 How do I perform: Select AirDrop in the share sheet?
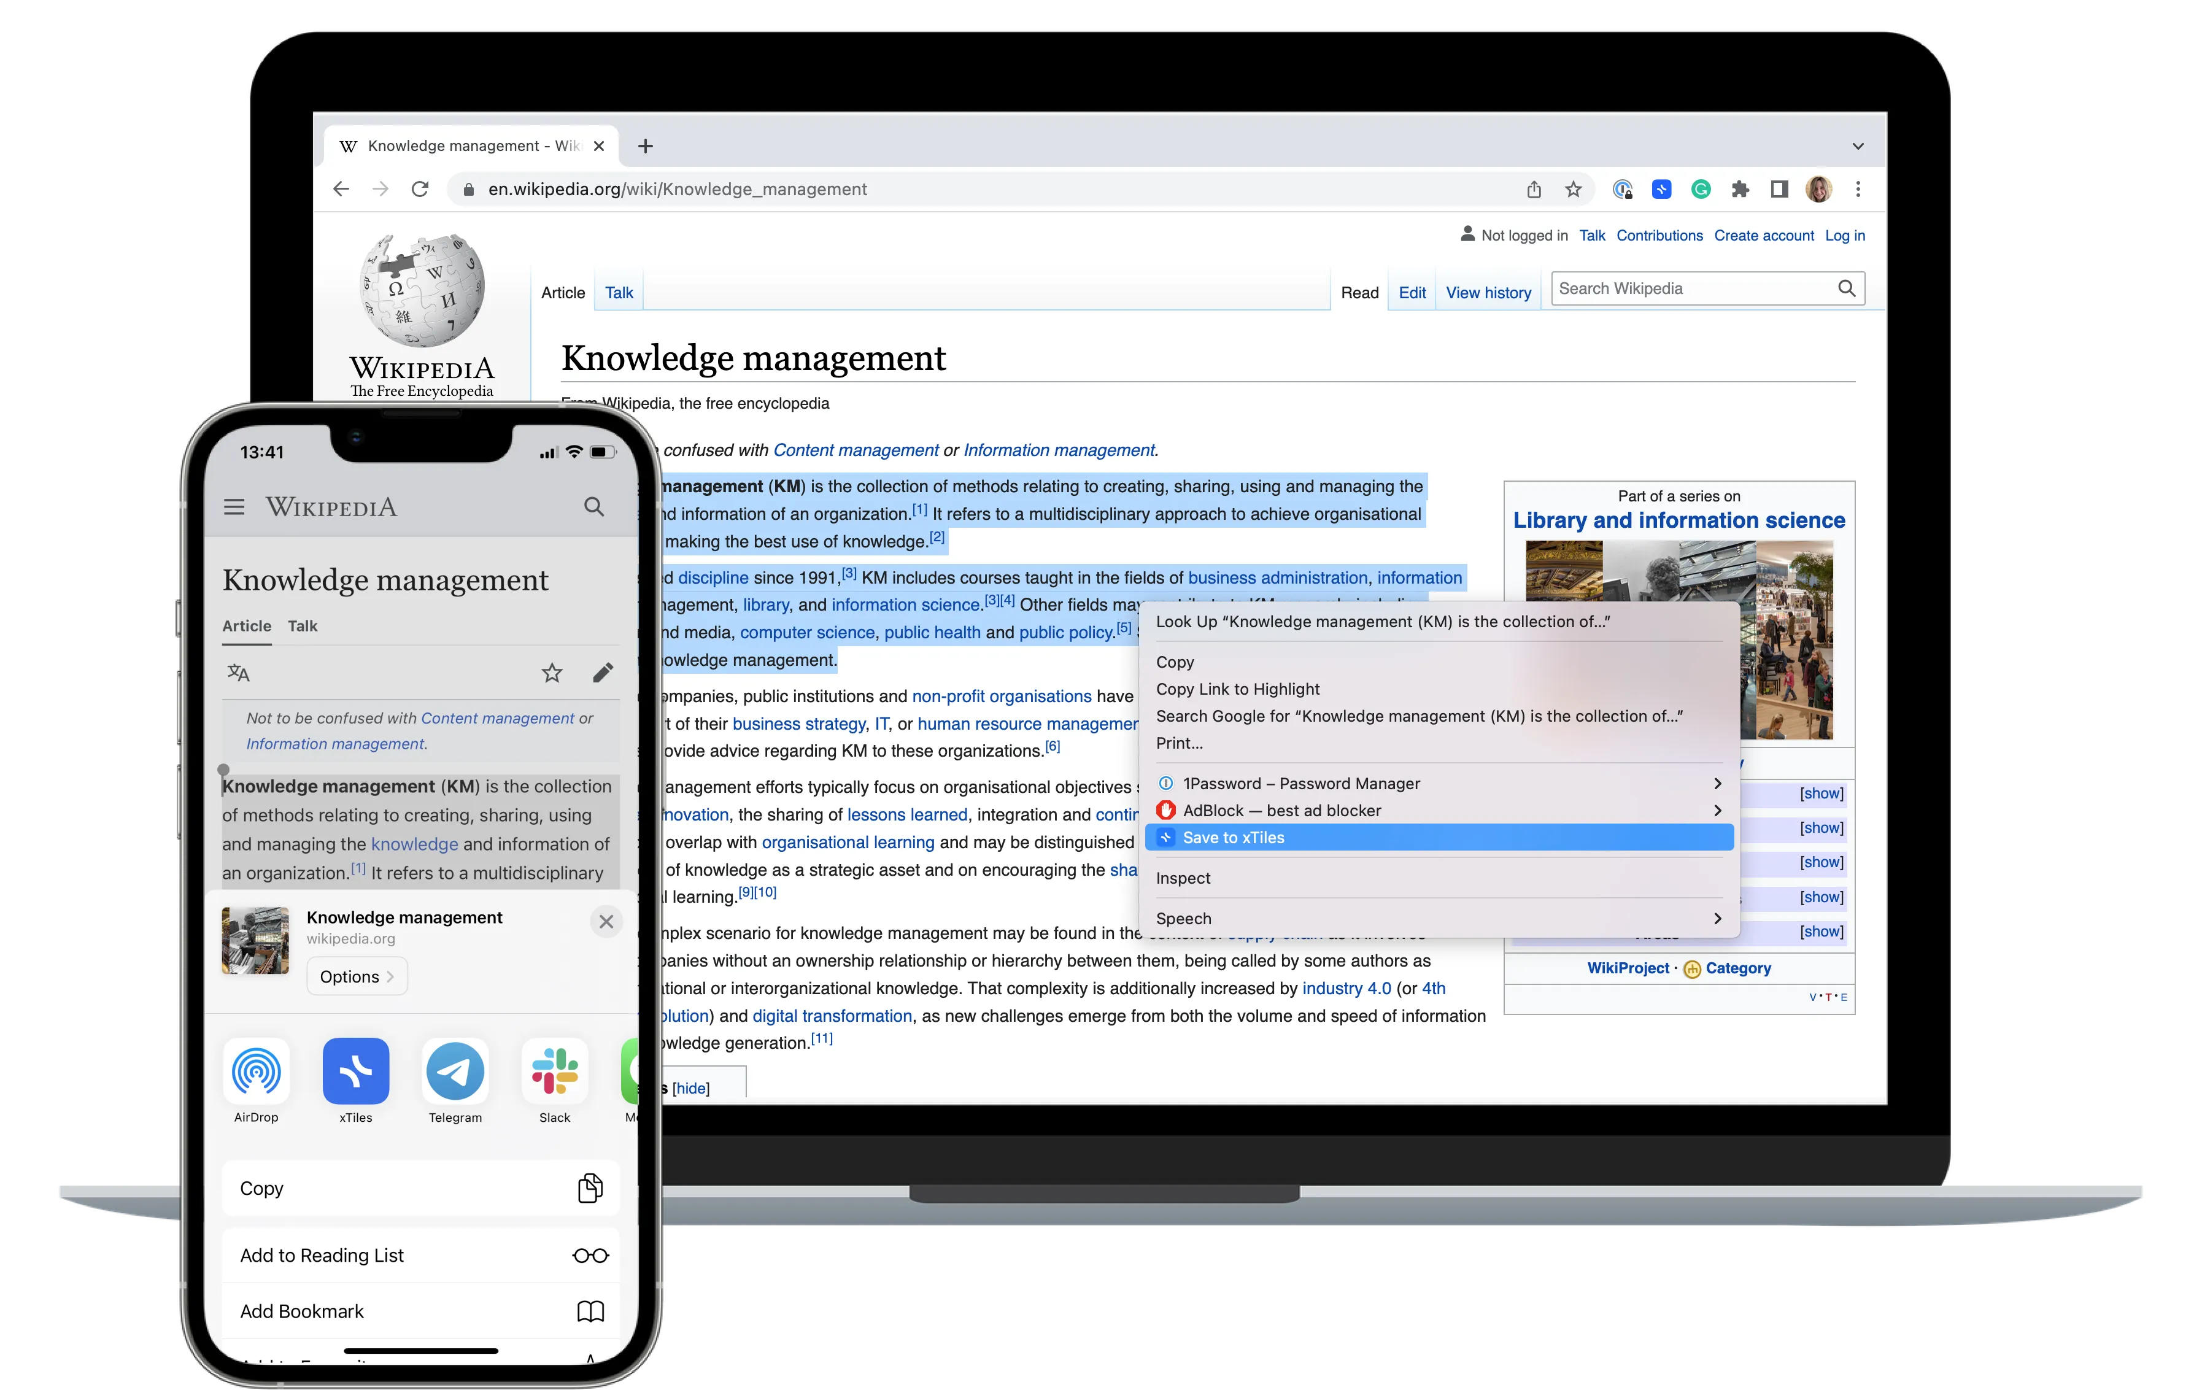[x=256, y=1071]
